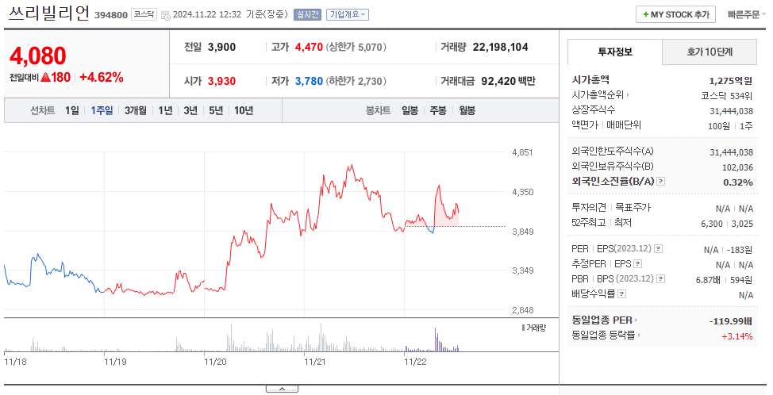This screenshot has width=773, height=395.
Task: Toggle the 실시간 real-time badge
Action: (x=308, y=15)
